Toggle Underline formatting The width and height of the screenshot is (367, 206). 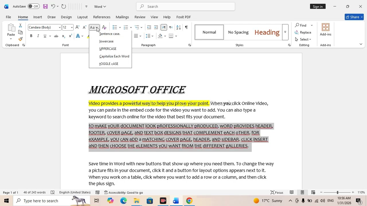pos(45,36)
